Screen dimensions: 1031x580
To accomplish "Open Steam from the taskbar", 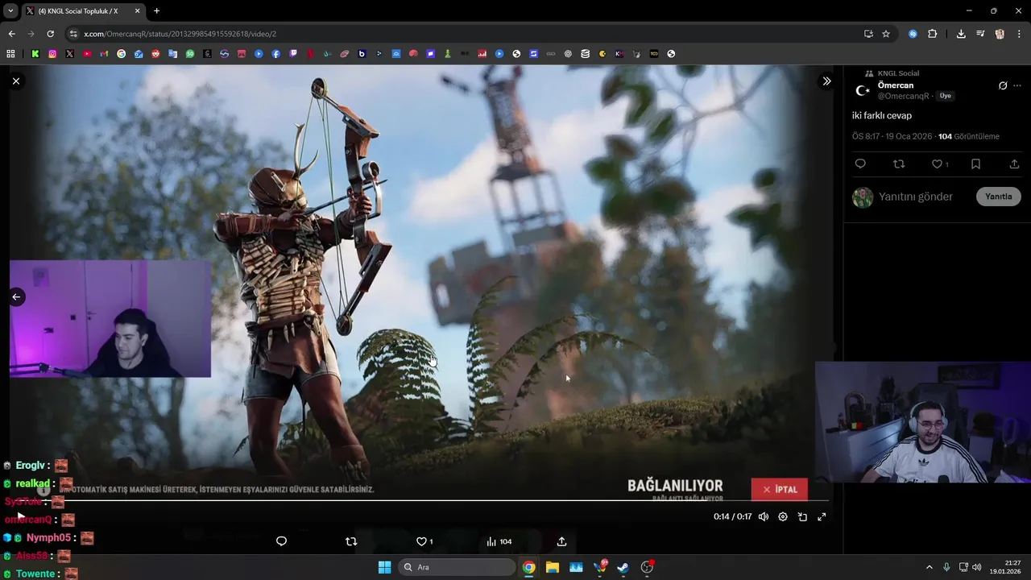I will (x=623, y=567).
